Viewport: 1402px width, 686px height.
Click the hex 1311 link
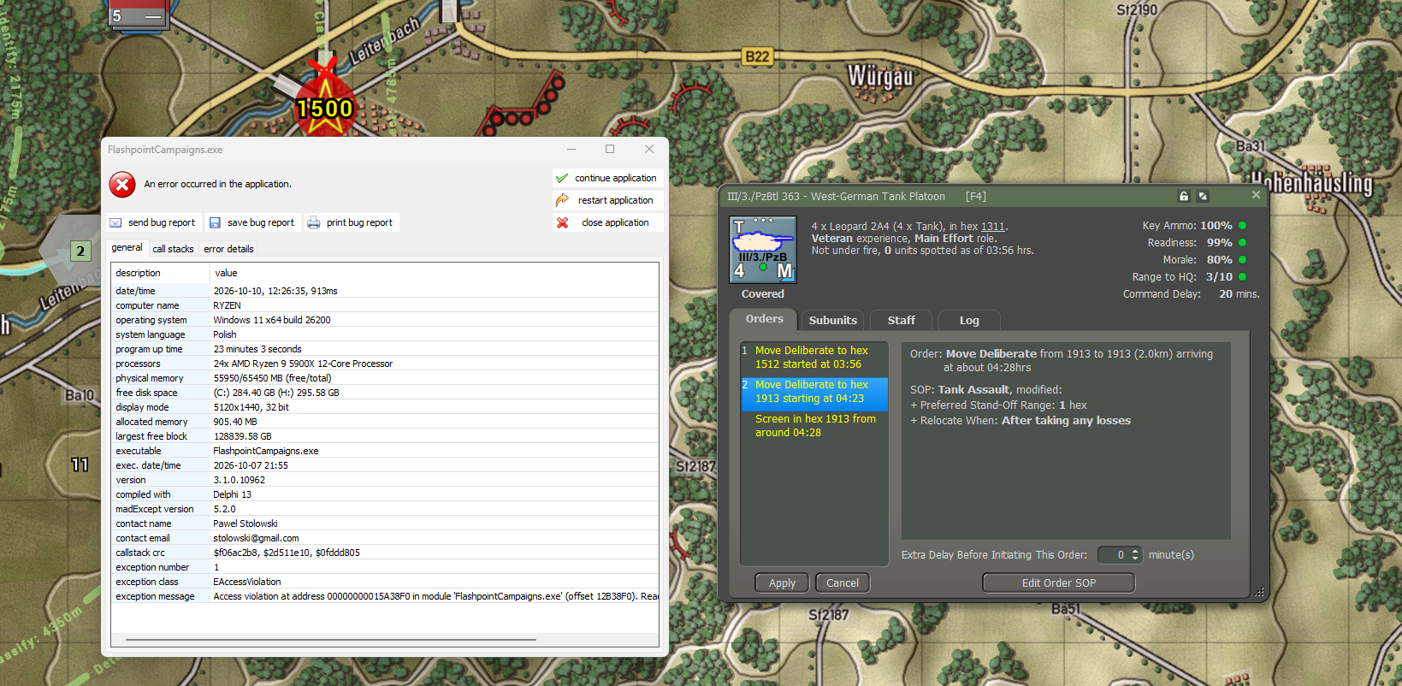click(993, 227)
